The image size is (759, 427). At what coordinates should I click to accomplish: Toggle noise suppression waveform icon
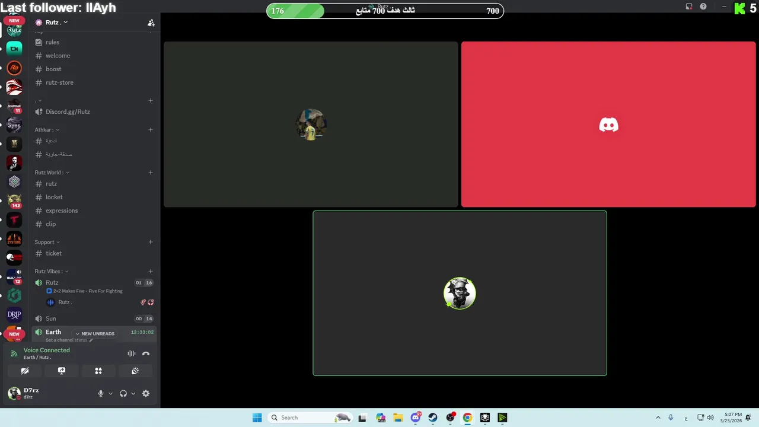[x=132, y=353]
